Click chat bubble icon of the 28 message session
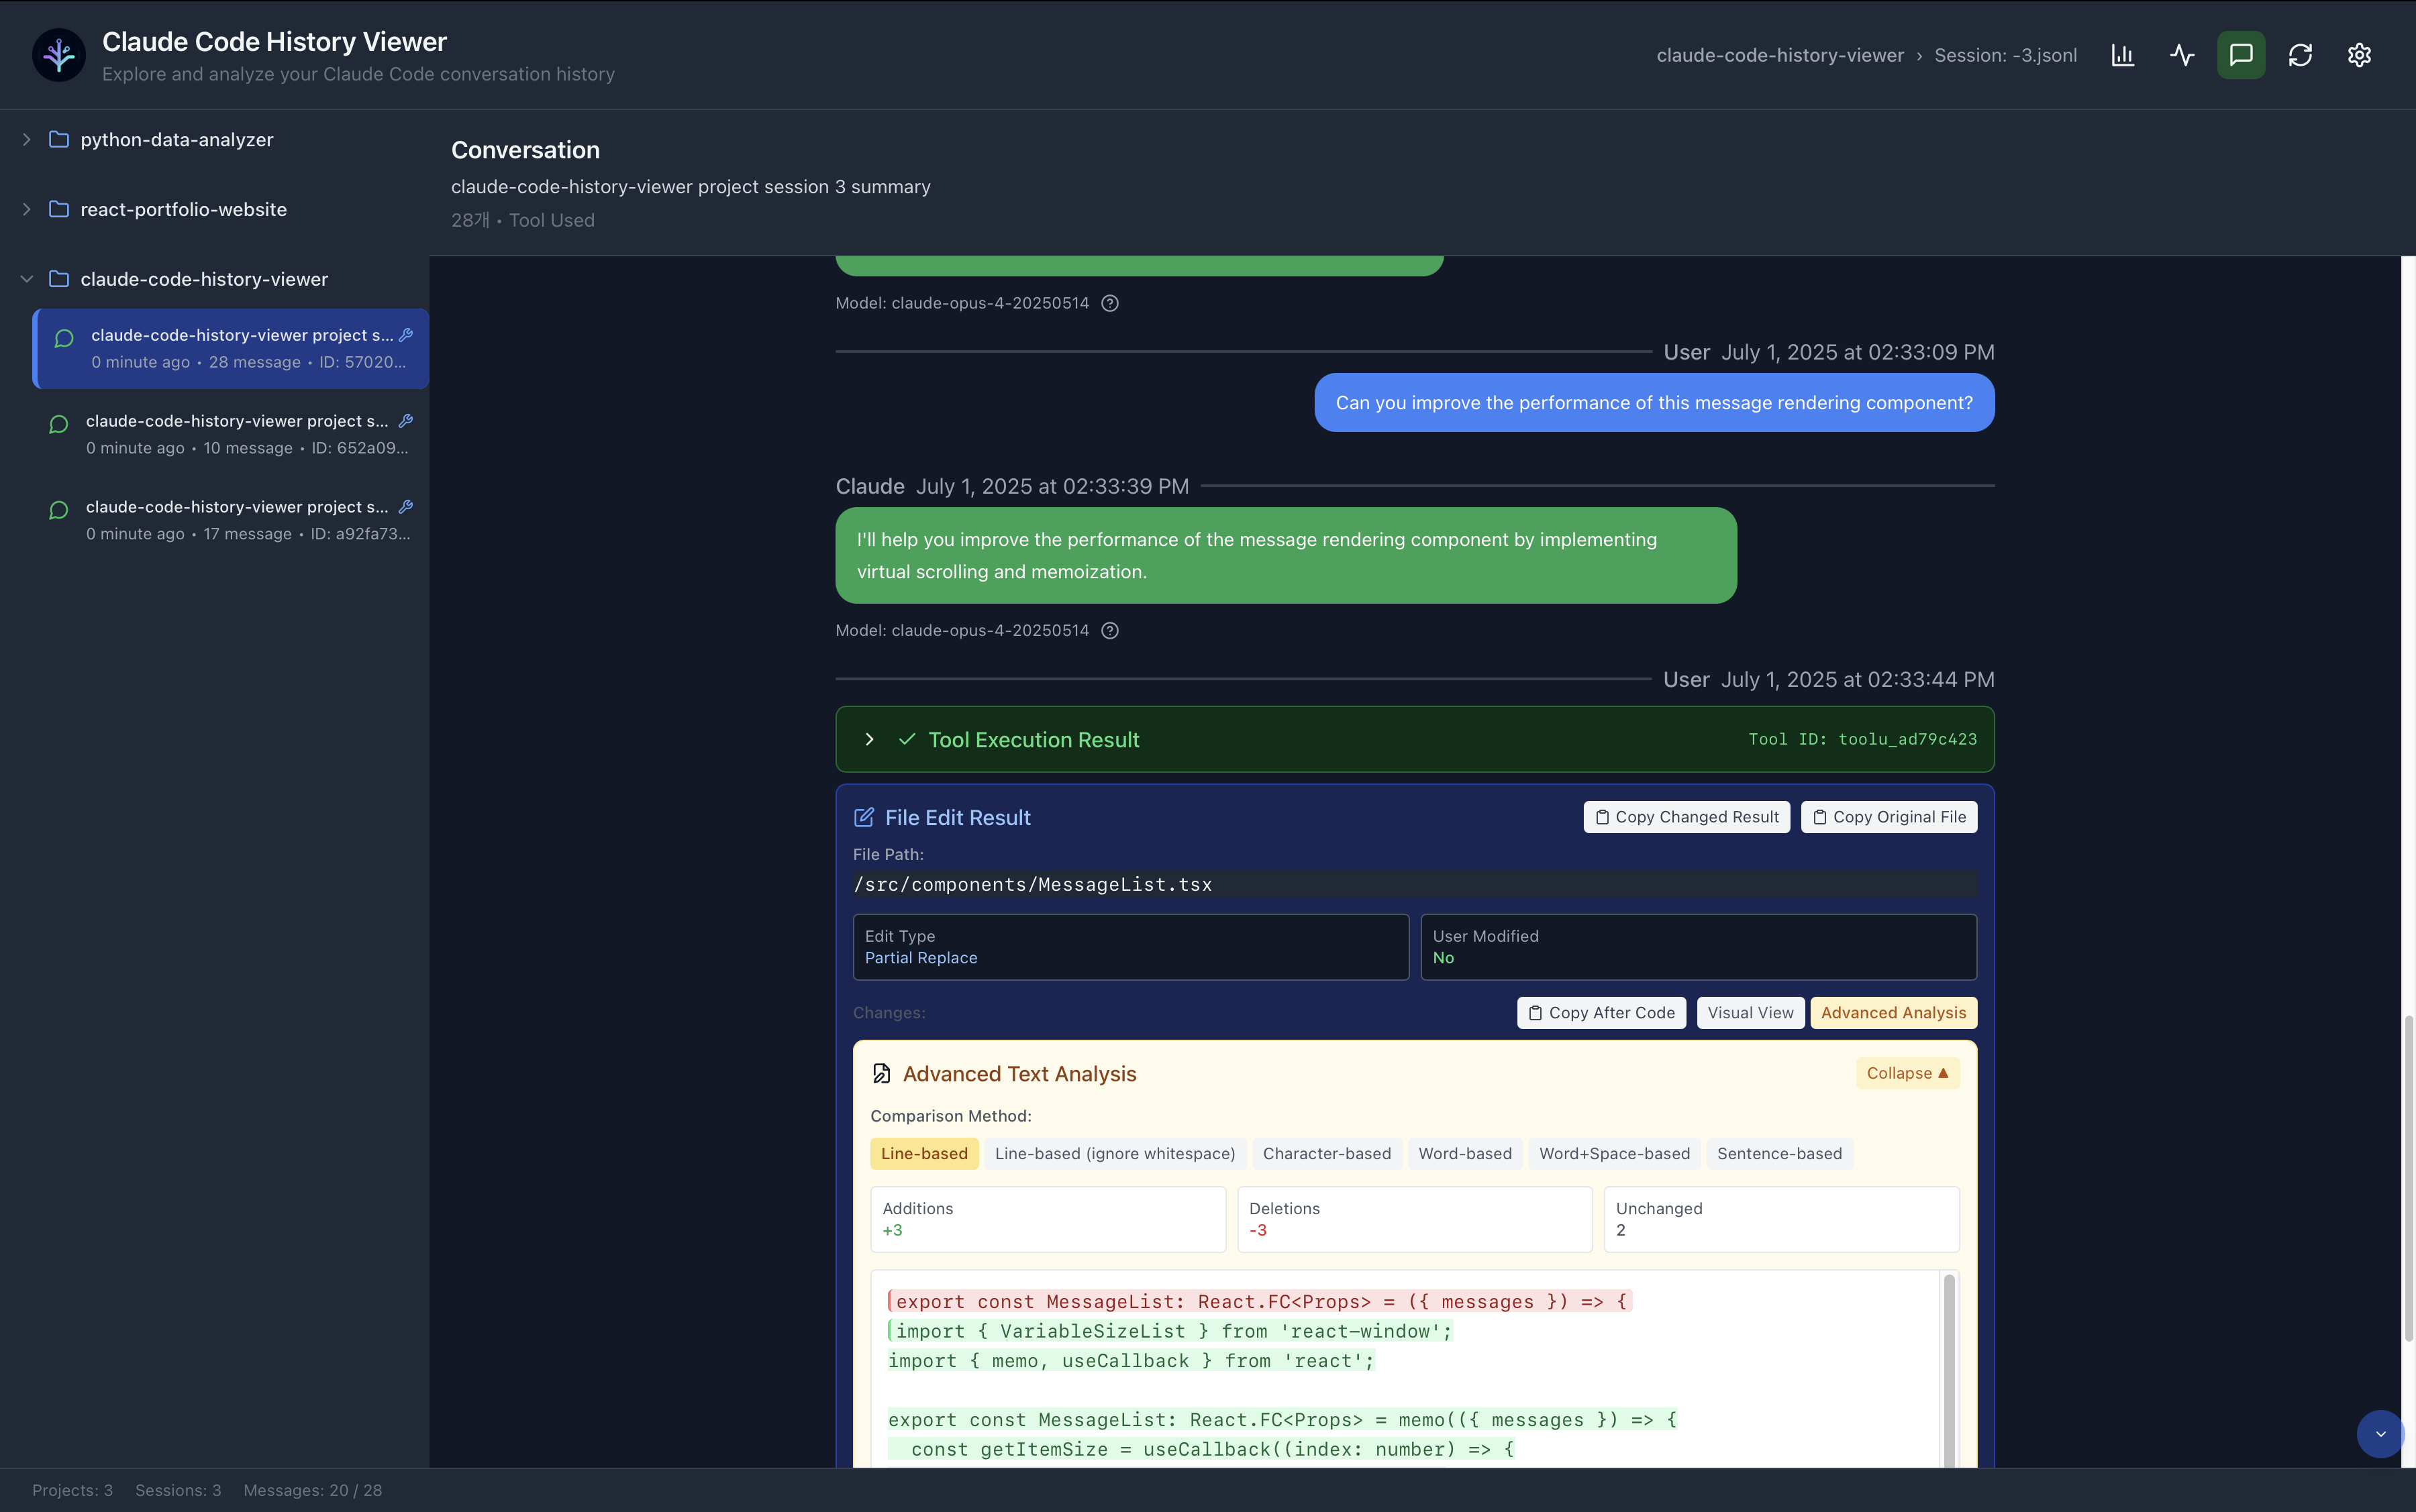This screenshot has width=2416, height=1512. [x=64, y=338]
